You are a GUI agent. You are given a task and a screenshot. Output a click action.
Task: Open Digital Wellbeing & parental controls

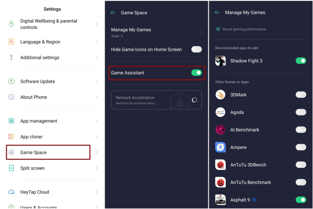click(x=52, y=24)
